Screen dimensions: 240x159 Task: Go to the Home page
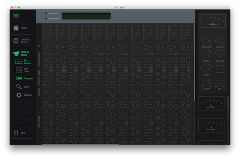click(x=20, y=28)
